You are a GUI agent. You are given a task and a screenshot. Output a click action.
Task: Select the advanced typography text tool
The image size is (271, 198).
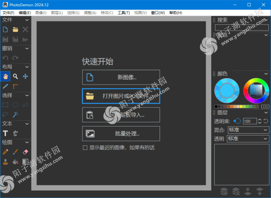15,133
